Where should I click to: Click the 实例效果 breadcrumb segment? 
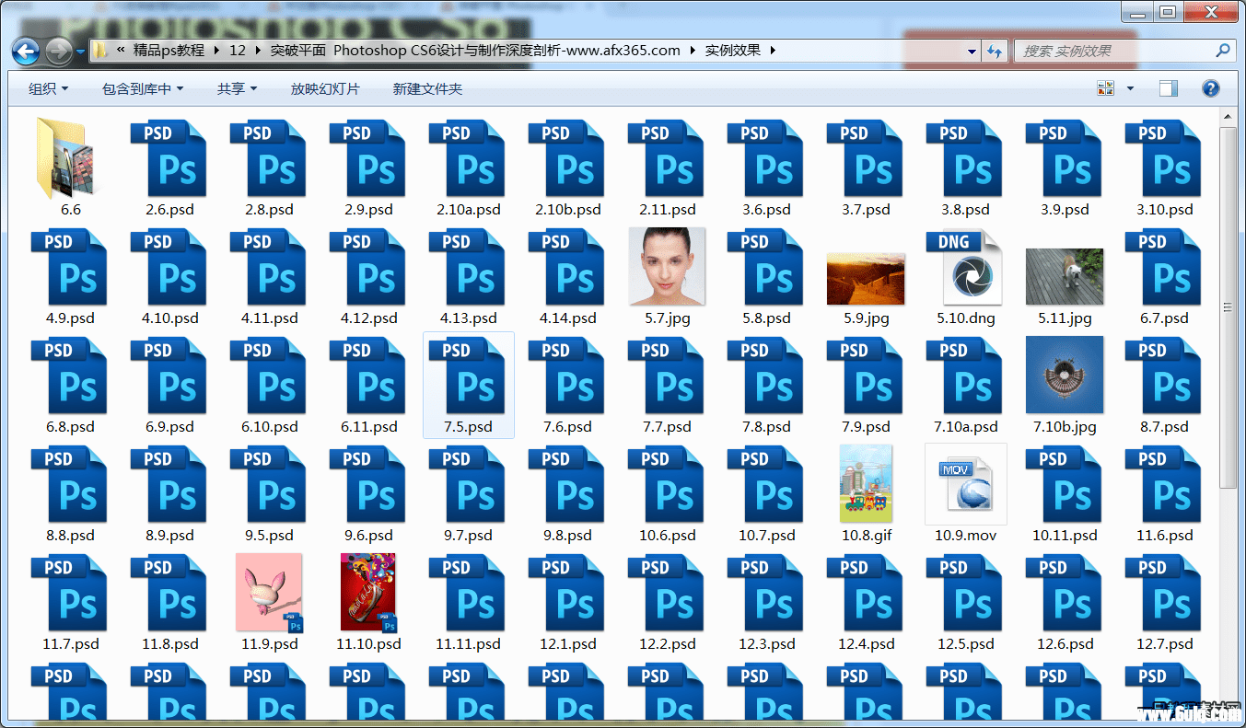[x=733, y=51]
